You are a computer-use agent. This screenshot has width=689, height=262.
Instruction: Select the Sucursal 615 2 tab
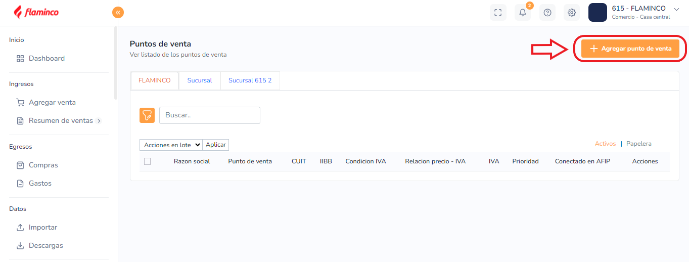(x=250, y=80)
